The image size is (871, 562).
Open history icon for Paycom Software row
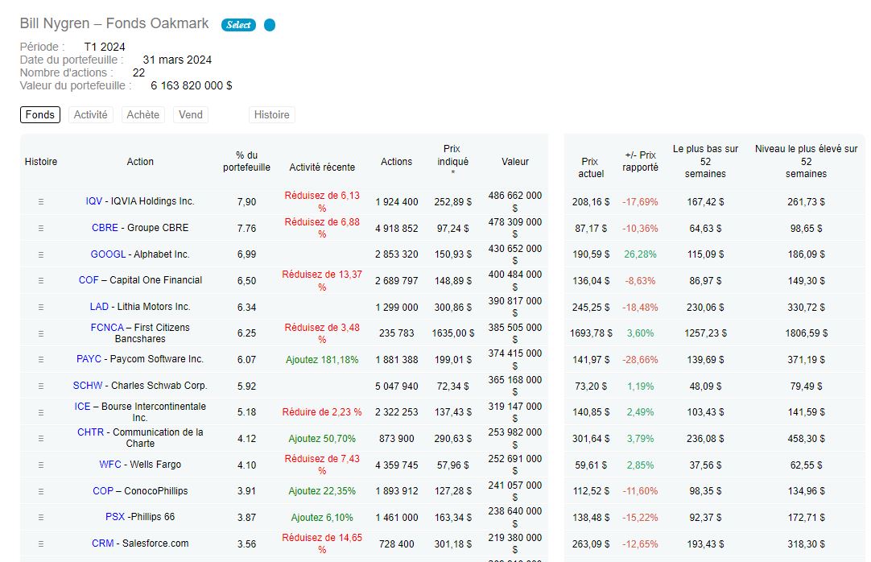pos(41,360)
